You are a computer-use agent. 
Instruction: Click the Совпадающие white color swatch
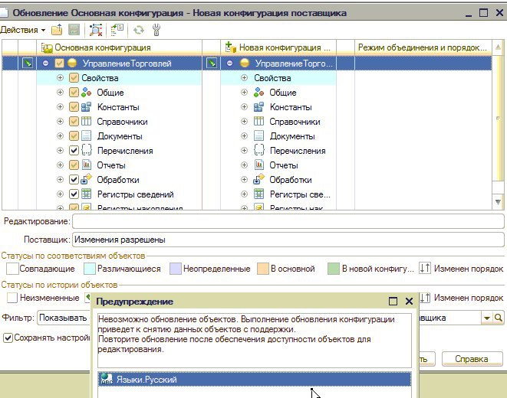pyautogui.click(x=12, y=269)
